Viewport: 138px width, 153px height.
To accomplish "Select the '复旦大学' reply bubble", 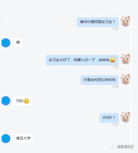I will [23, 139].
